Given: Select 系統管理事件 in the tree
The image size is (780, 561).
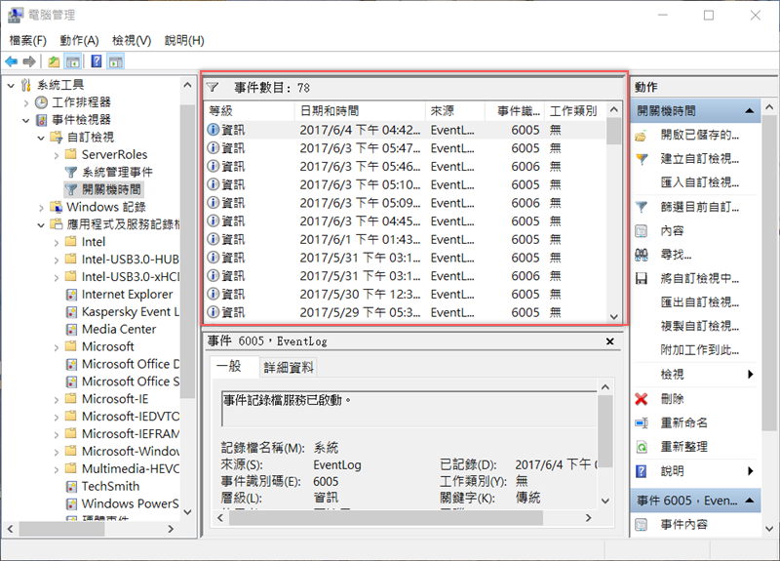Looking at the screenshot, I should 117,172.
